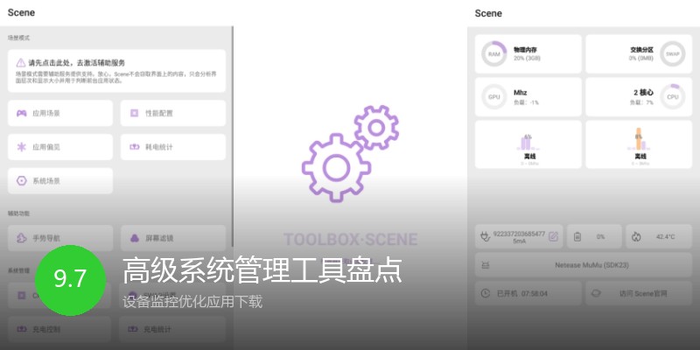700x350 pixels.
Task: Click the GPU usage ring
Action: pyautogui.click(x=493, y=97)
